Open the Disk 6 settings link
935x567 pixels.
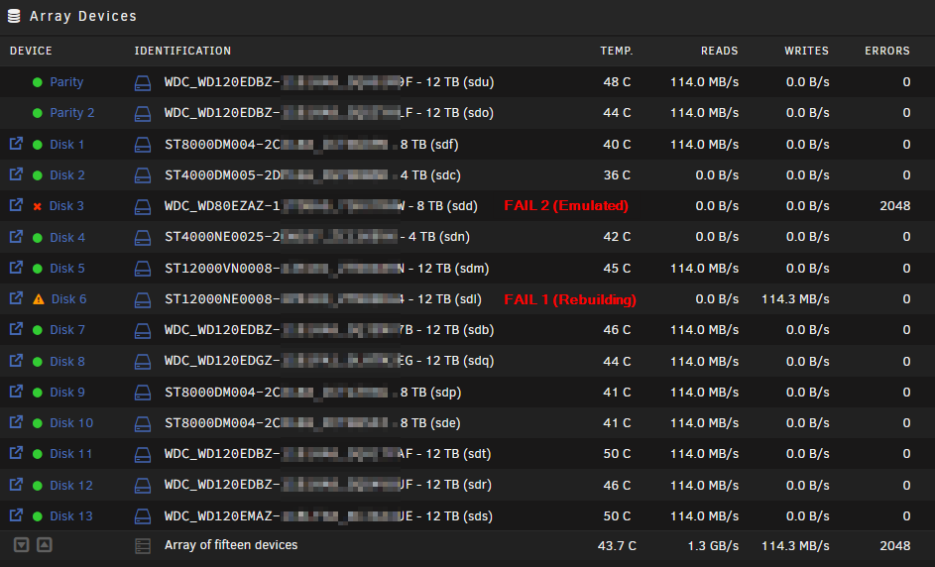pyautogui.click(x=68, y=299)
